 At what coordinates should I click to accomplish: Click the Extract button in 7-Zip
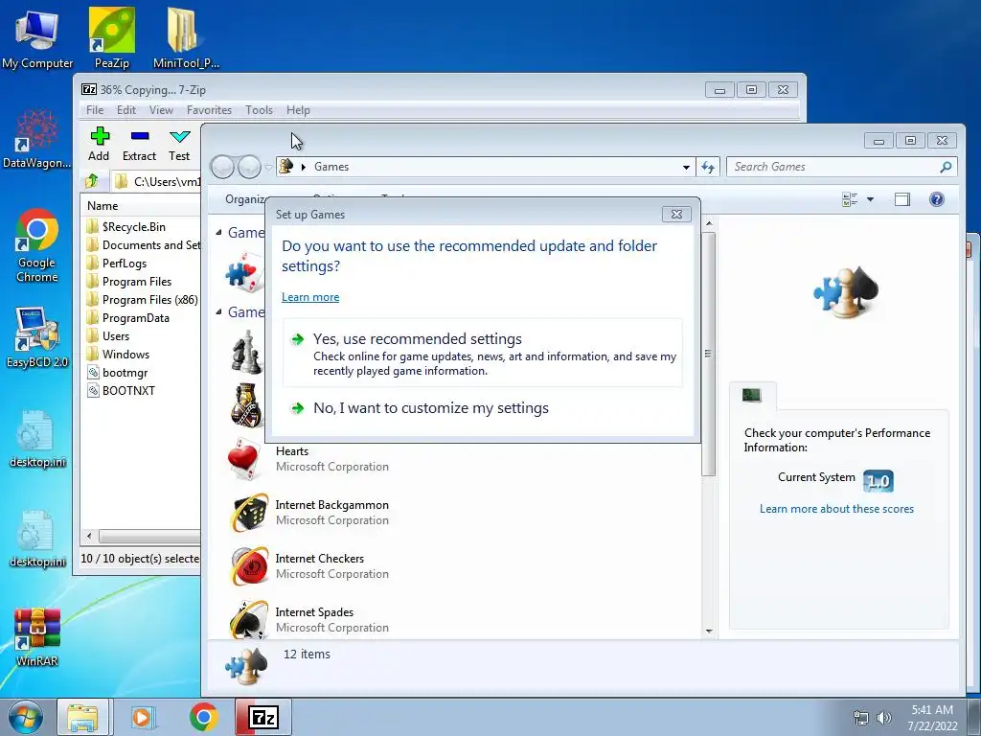[x=139, y=145]
